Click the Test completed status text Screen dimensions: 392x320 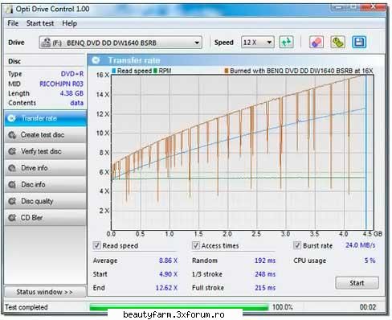coord(27,307)
